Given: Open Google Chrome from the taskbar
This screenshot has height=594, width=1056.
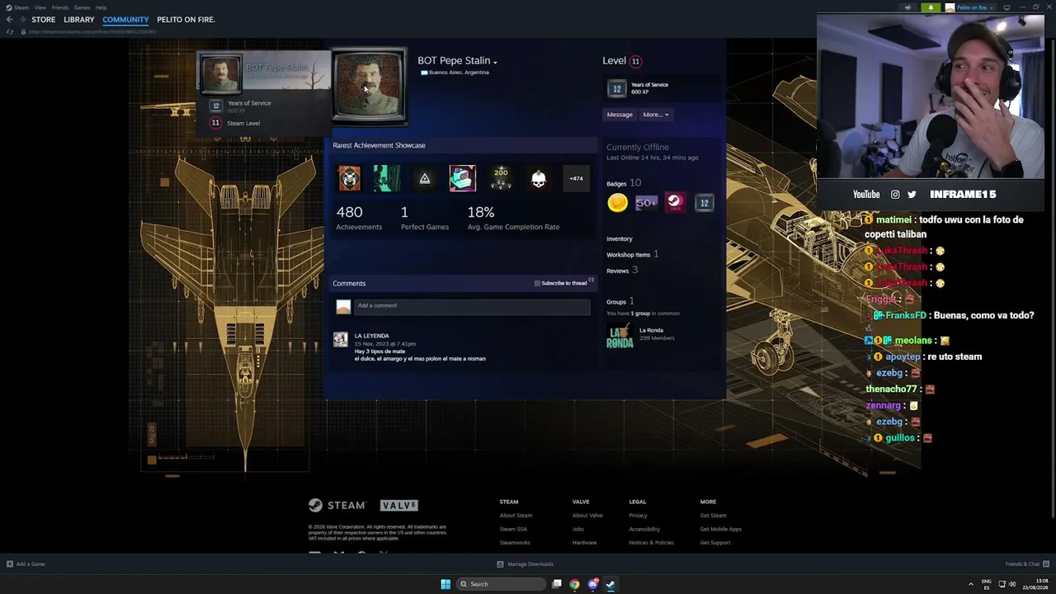Looking at the screenshot, I should 574,584.
